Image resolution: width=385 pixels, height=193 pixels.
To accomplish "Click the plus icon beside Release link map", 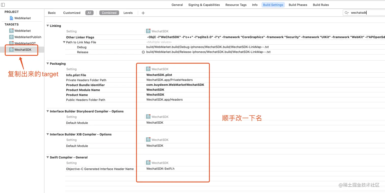I will tap(143, 52).
